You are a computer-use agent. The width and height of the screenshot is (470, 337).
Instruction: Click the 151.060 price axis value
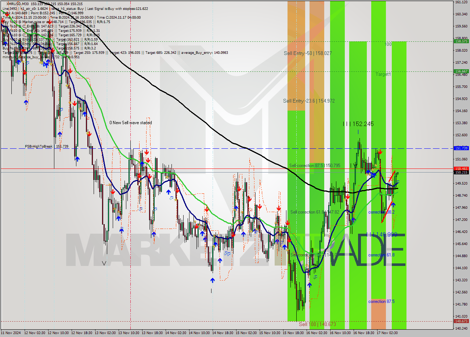tap(461, 159)
